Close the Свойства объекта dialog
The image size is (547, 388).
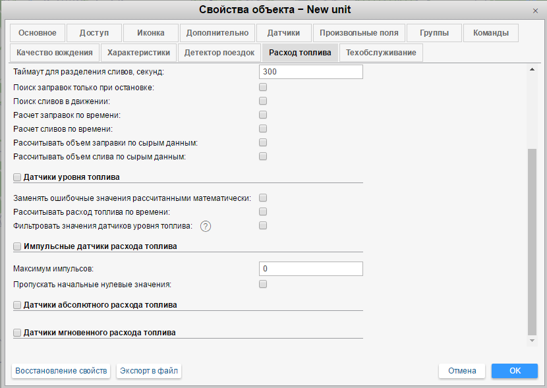click(535, 11)
